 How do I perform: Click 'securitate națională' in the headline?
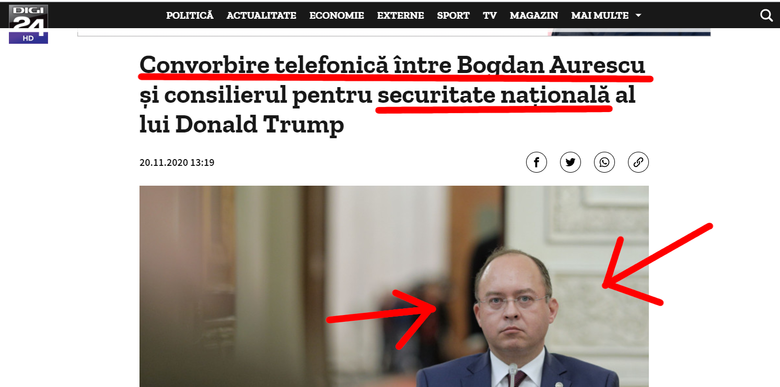494,96
